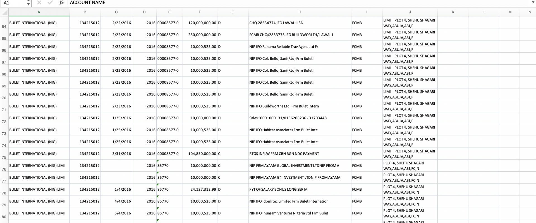536x223 pixels.
Task: Click the date cell 5/4/2016
Action: (116, 213)
